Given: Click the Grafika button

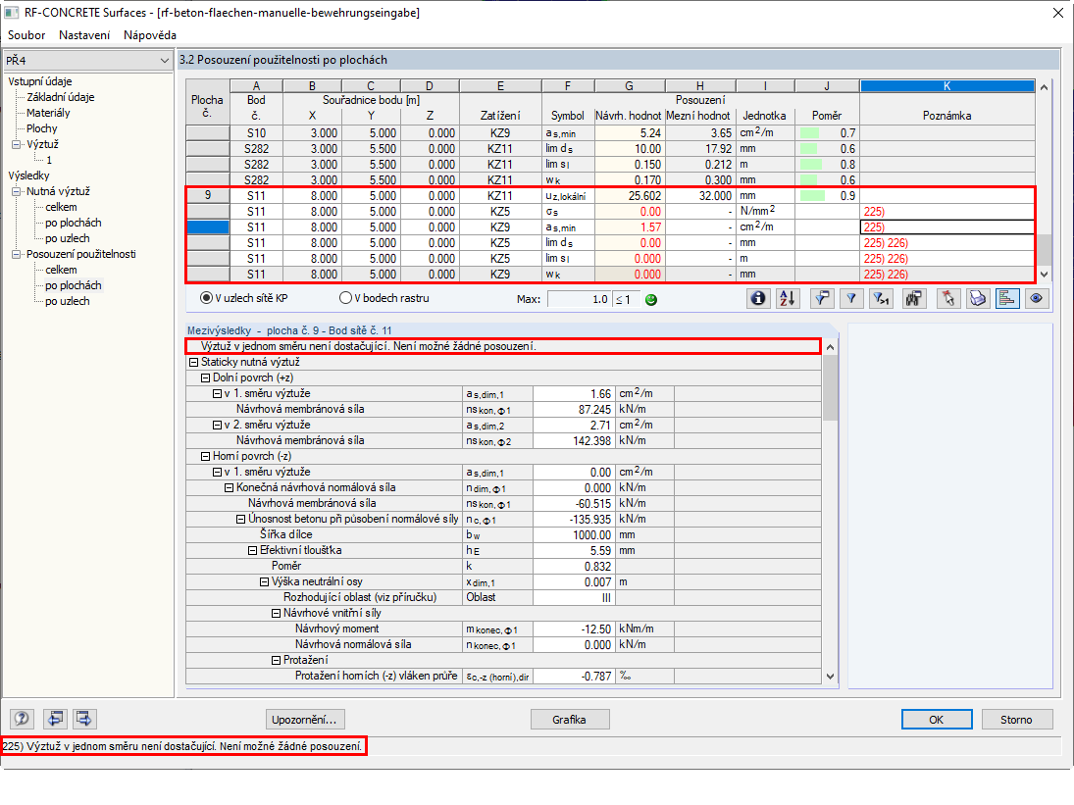Looking at the screenshot, I should (569, 720).
